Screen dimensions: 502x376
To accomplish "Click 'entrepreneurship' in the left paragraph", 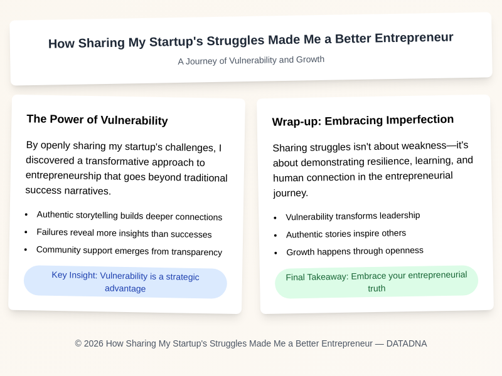I will tap(62, 175).
